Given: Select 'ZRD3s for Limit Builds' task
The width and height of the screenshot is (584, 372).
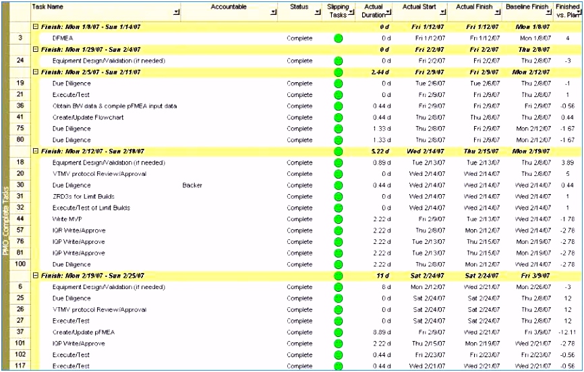Looking at the screenshot, I should click(84, 196).
